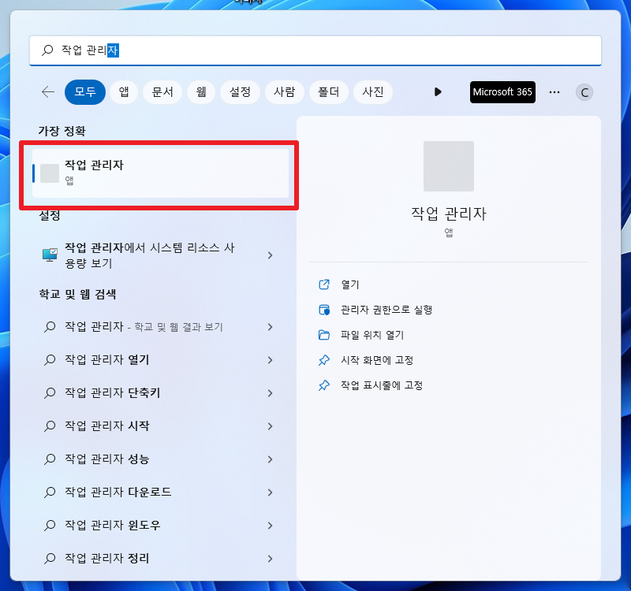Expand chevron for 작업 관리자 열기
This screenshot has height=591, width=631.
(270, 360)
